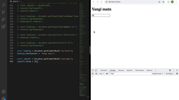
Task: Activate the DevTools inspect element picker
Action: (93, 70)
